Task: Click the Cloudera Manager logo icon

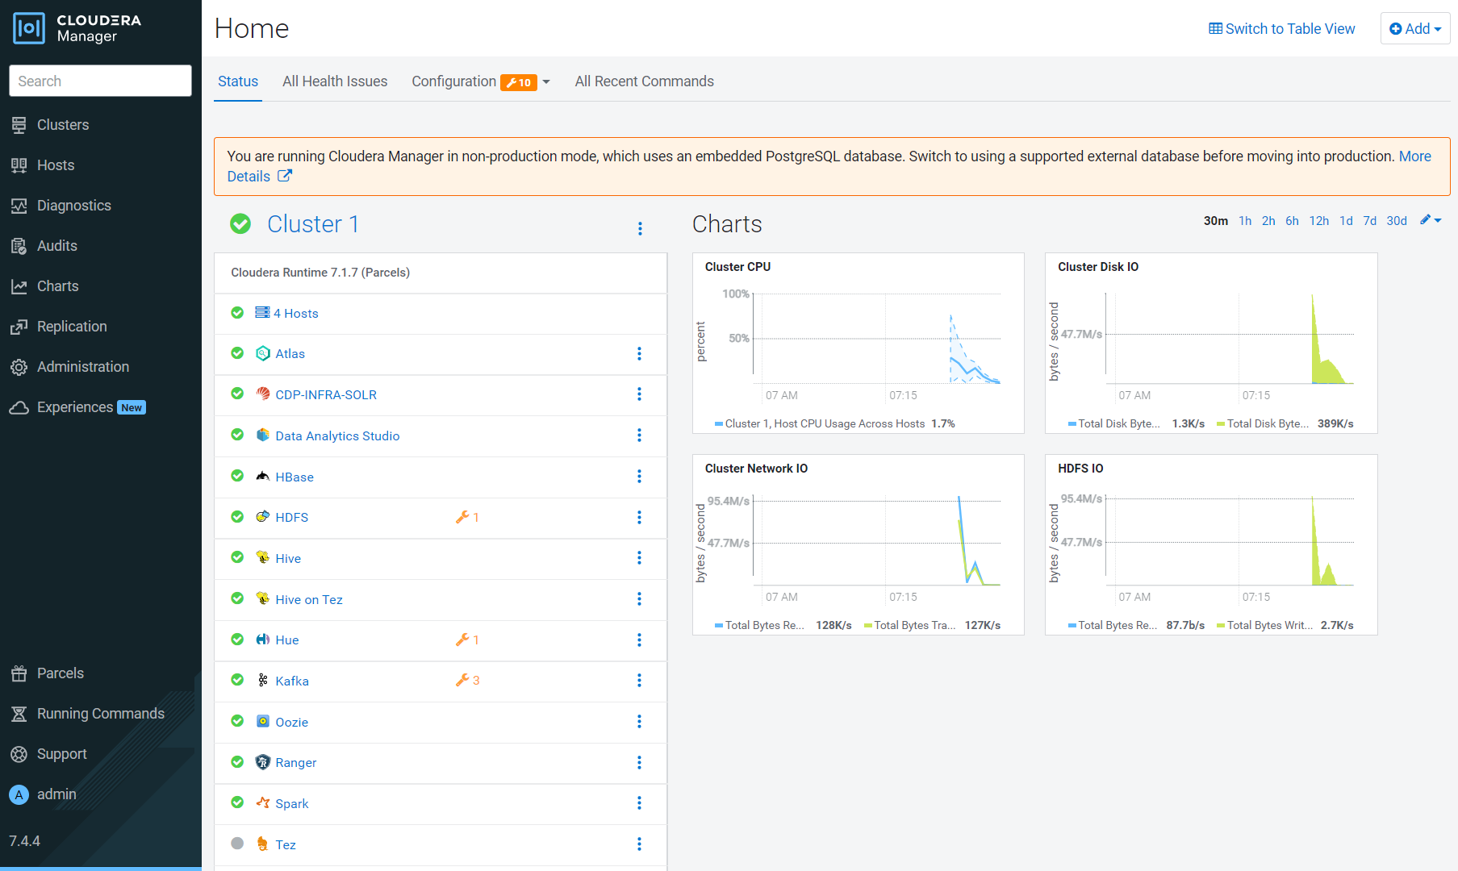Action: tap(29, 28)
